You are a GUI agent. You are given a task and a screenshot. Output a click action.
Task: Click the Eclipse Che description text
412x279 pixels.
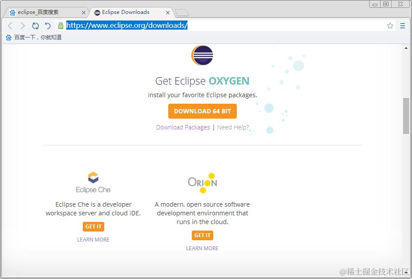[93, 208]
